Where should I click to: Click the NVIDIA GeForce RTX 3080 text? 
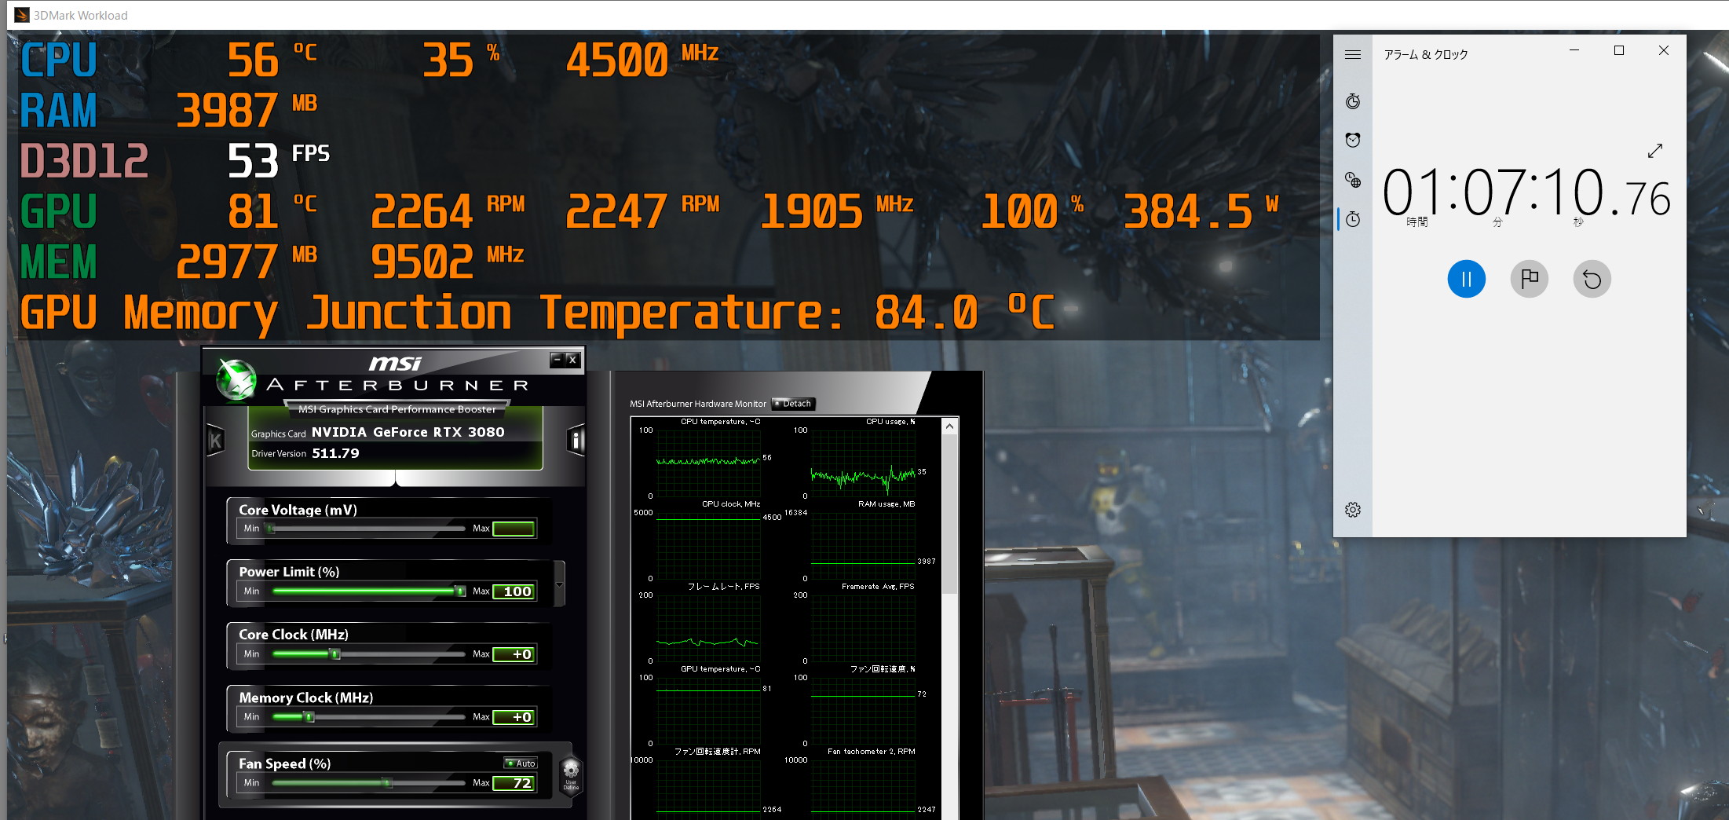tap(408, 432)
